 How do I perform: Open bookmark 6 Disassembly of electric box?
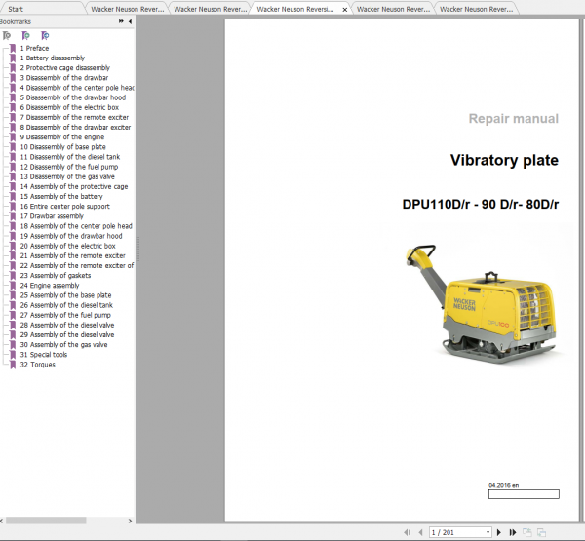tap(69, 107)
